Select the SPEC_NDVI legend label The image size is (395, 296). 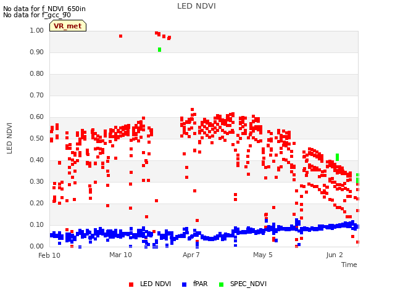[x=248, y=284]
